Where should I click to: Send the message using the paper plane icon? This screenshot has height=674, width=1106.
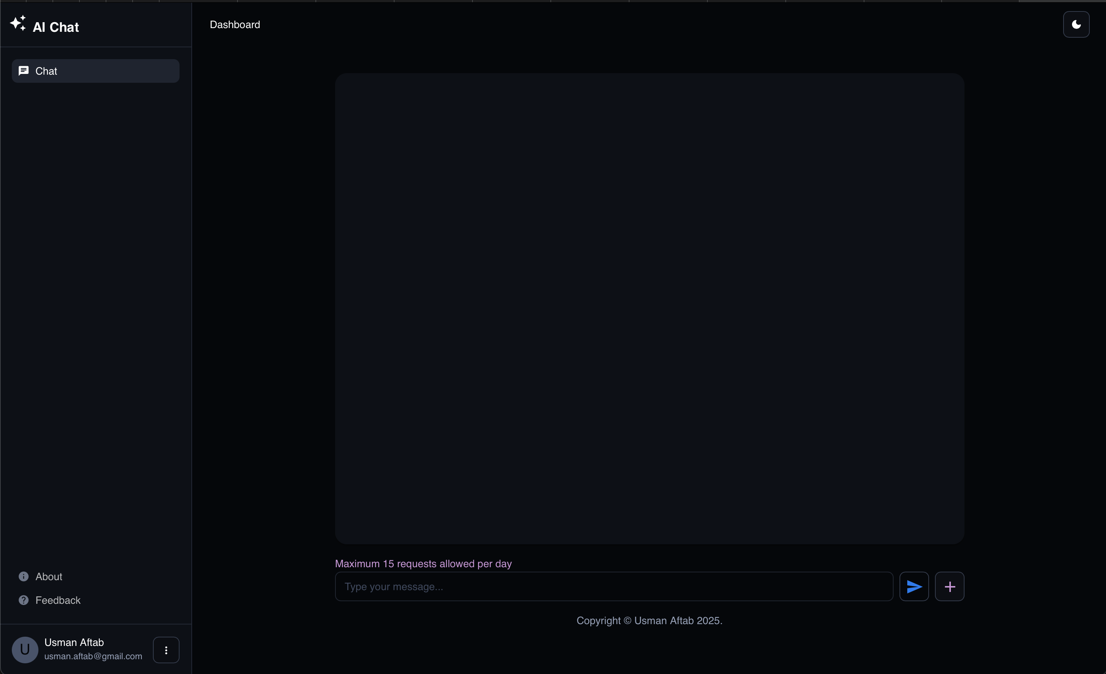pyautogui.click(x=914, y=586)
